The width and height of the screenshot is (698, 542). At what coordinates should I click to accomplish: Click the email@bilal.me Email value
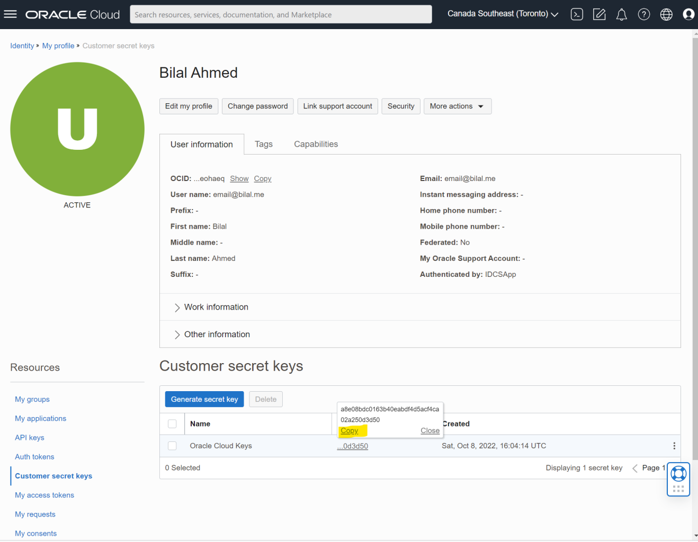[470, 179]
